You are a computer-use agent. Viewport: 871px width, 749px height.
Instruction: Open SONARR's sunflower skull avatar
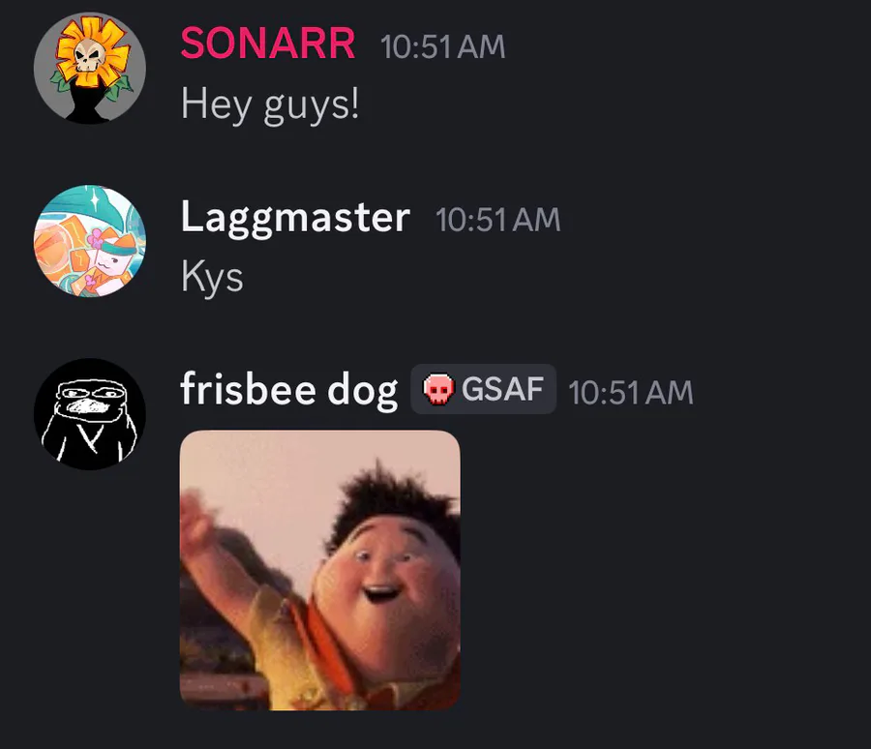pos(90,68)
